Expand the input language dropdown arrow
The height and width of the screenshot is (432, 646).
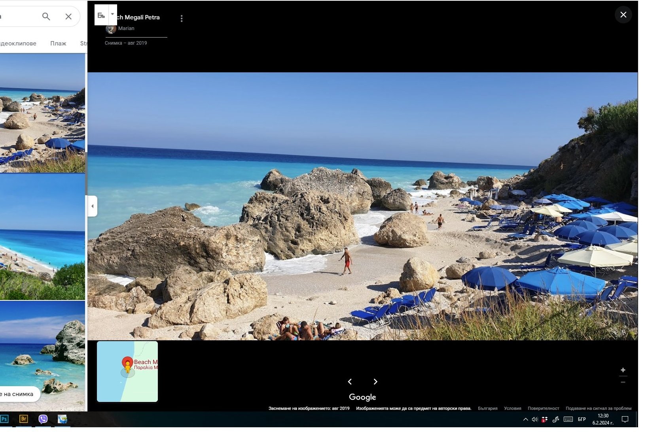tap(113, 14)
